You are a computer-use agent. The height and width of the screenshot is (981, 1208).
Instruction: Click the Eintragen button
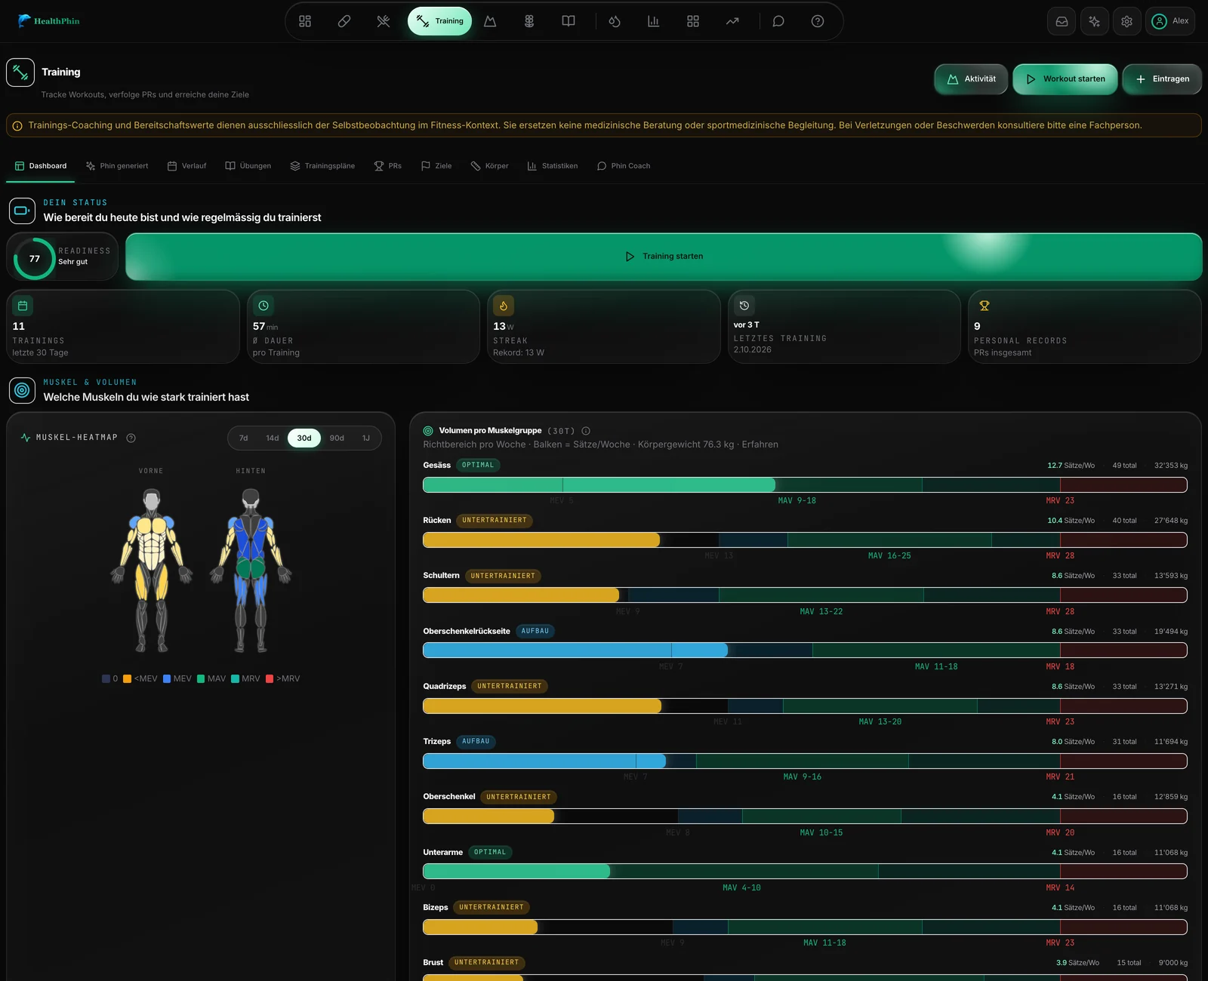1162,79
